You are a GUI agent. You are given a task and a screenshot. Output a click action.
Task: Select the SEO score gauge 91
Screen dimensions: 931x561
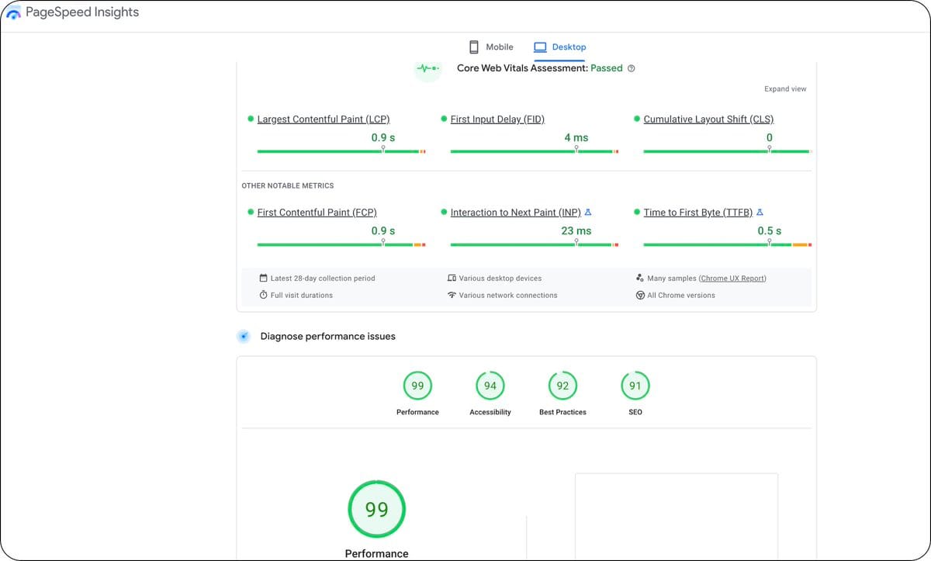[635, 386]
